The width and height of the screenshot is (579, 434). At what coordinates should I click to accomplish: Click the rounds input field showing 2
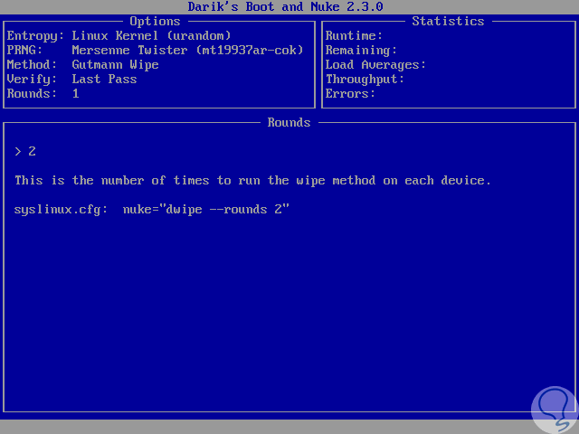click(x=25, y=151)
